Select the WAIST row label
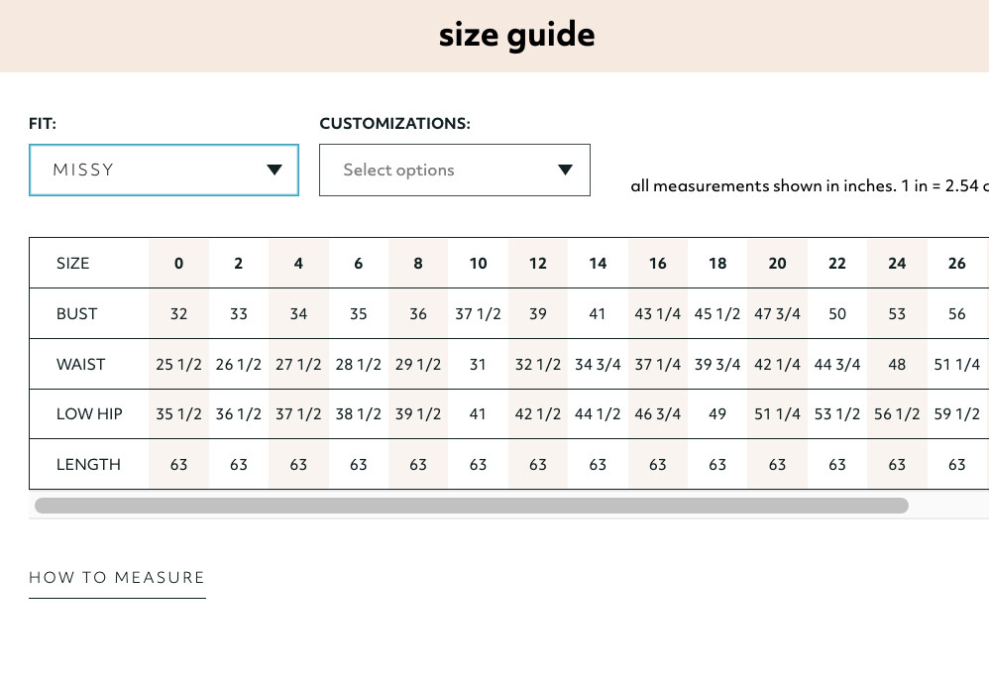Viewport: 989px width, 688px height. tap(80, 365)
